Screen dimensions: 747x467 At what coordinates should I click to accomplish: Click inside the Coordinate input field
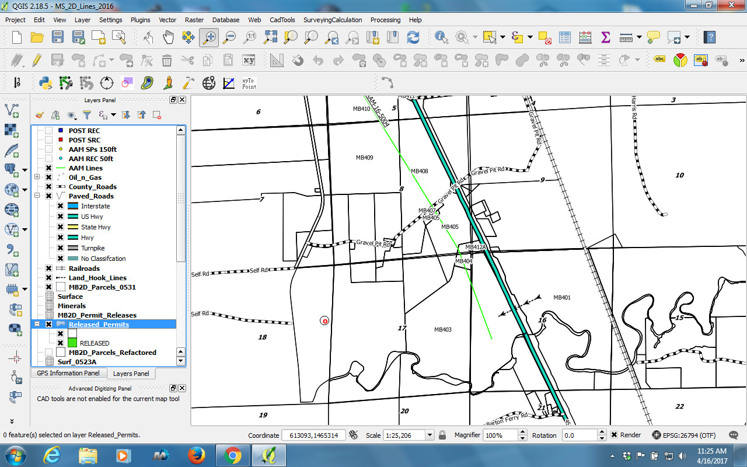click(315, 435)
